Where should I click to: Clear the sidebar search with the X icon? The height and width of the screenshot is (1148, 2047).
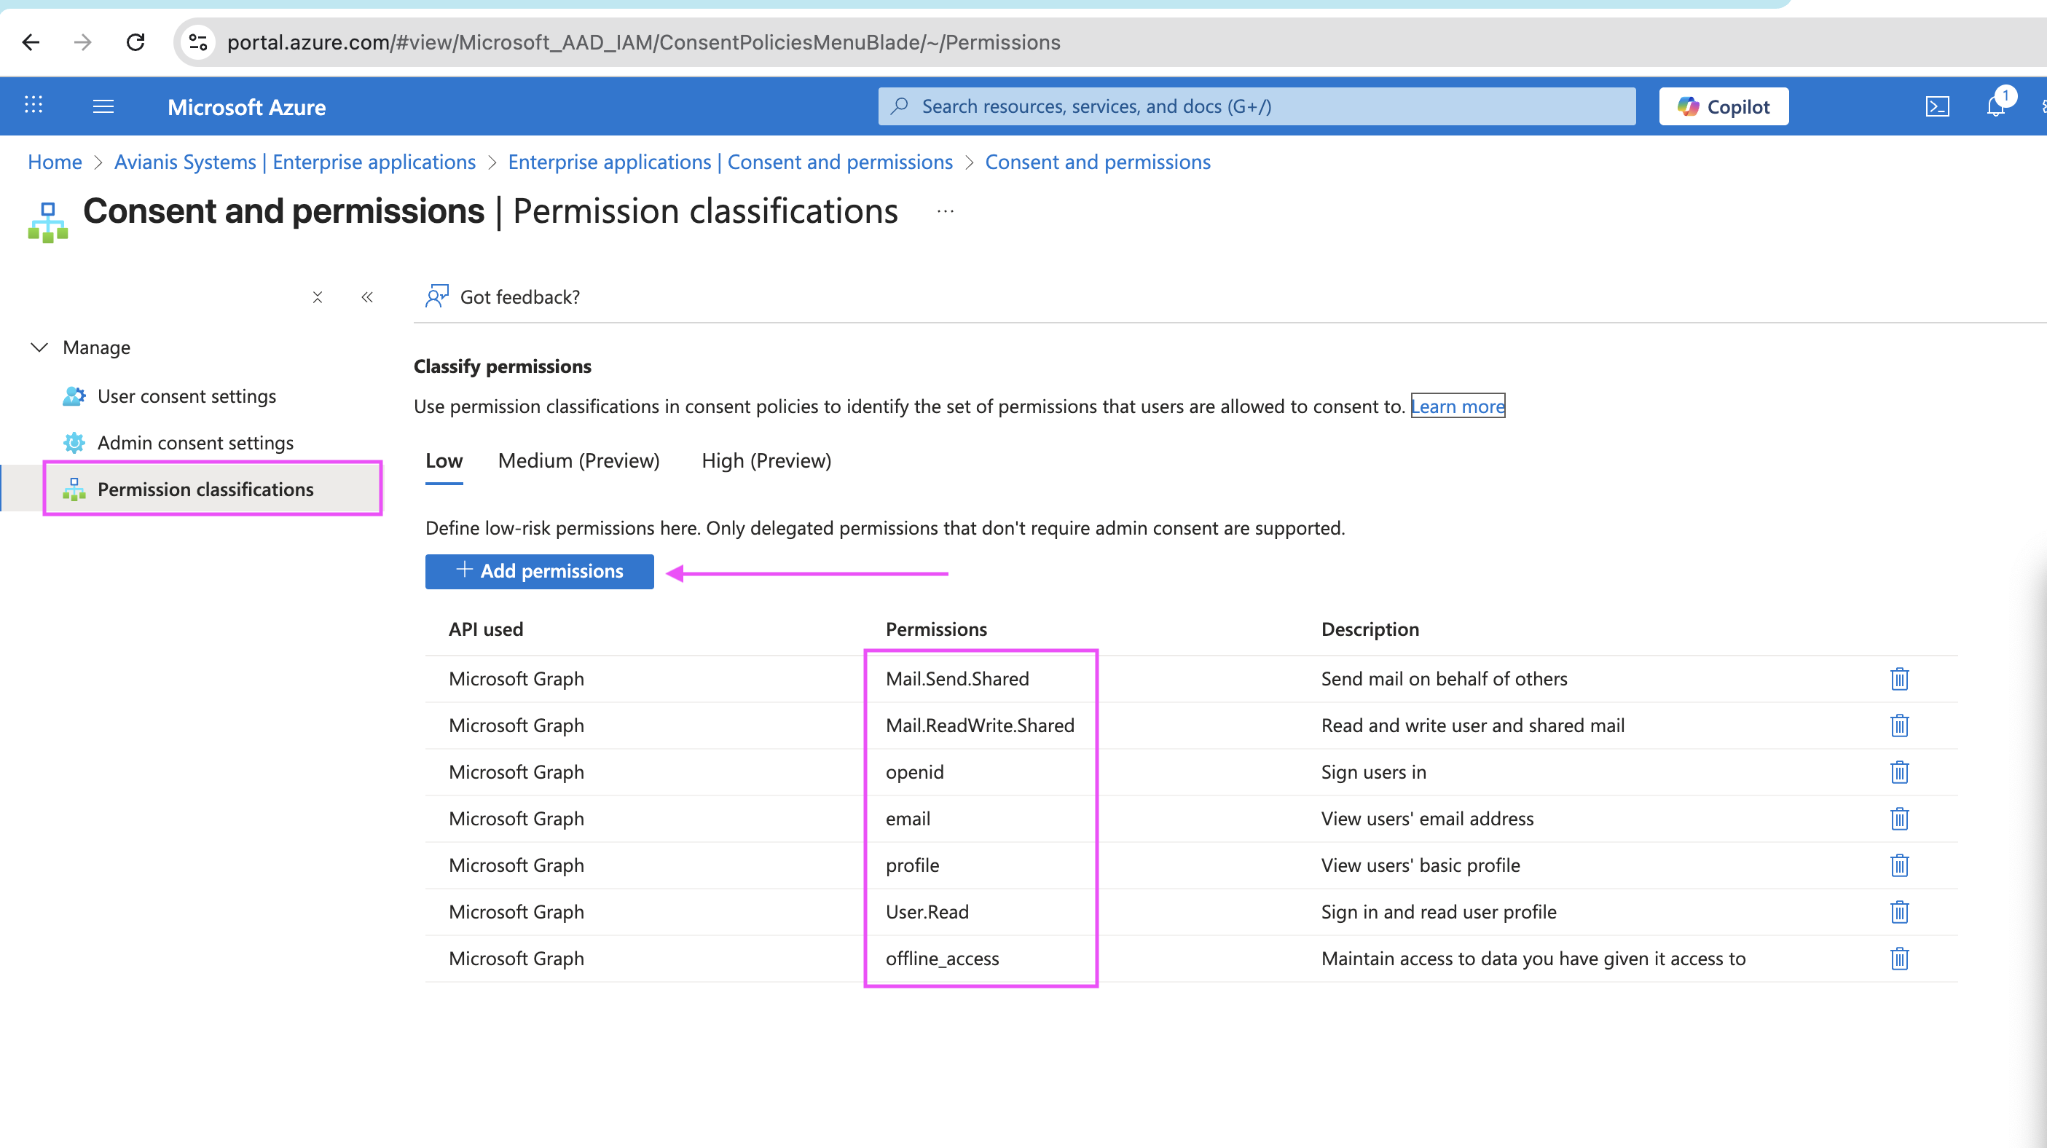(317, 297)
